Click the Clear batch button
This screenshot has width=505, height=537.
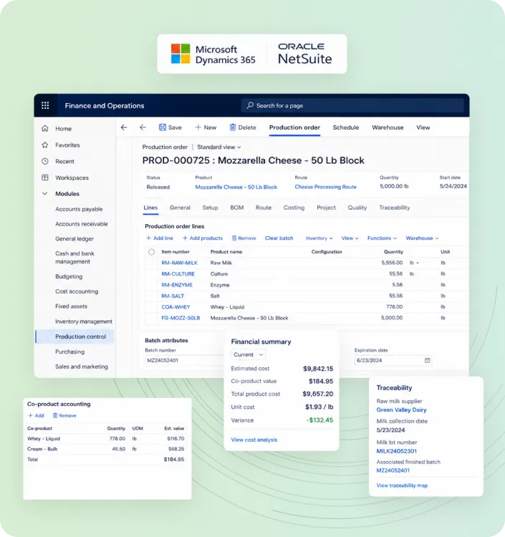[279, 238]
